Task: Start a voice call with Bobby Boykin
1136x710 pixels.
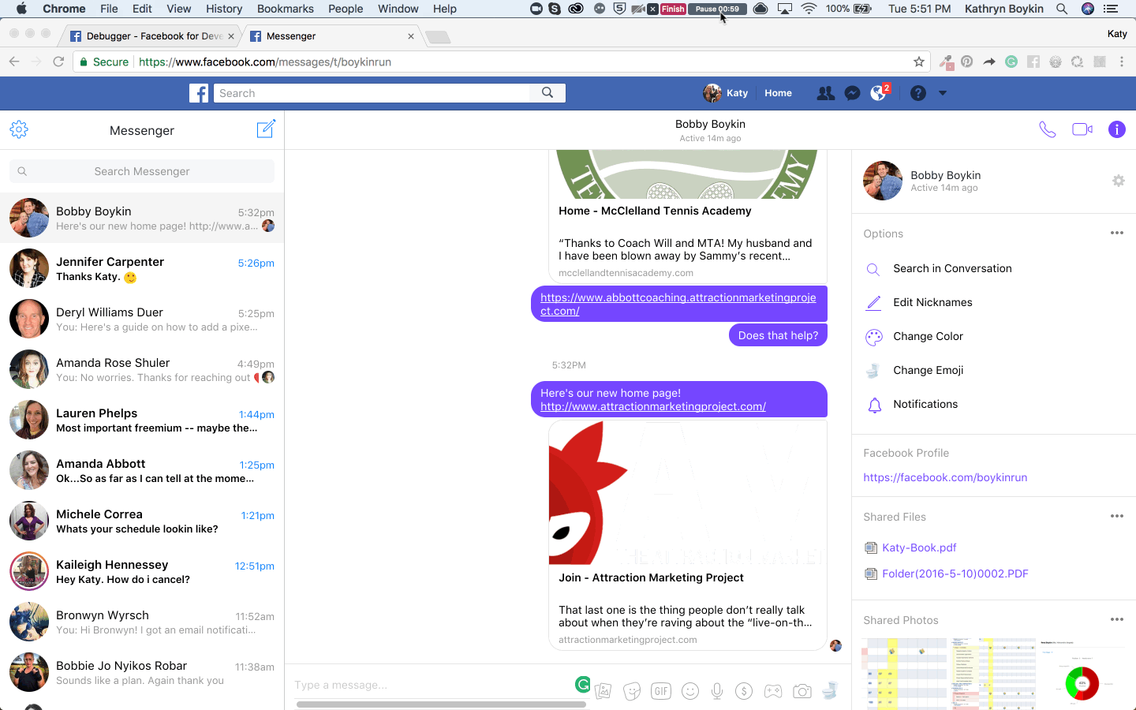Action: (x=1047, y=129)
